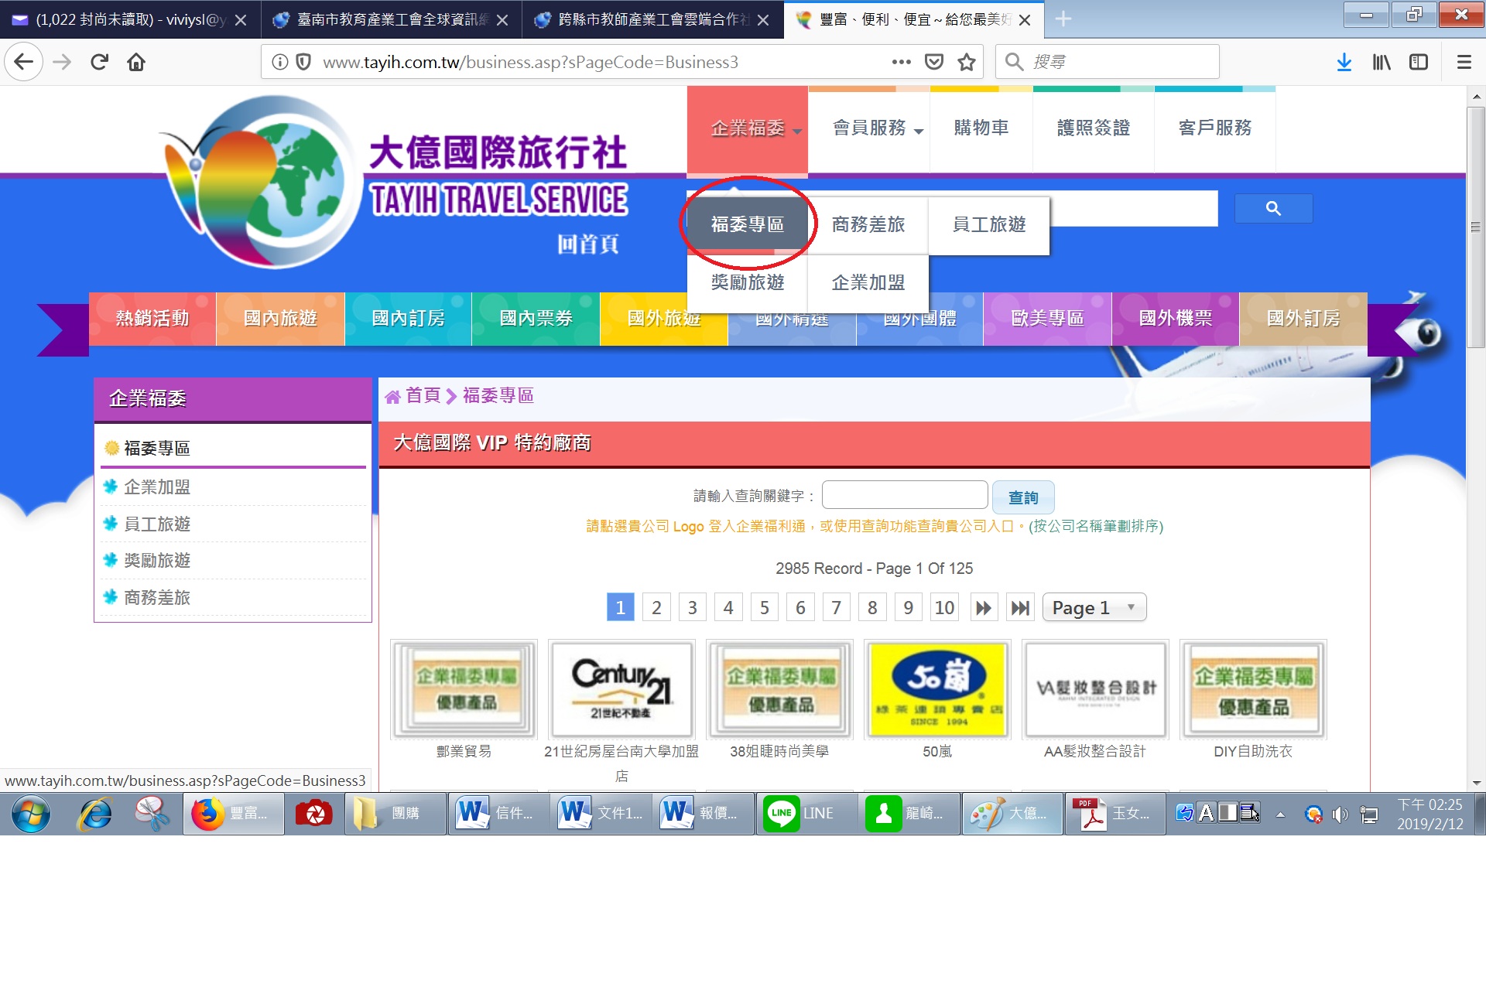
Task: Open a new browser tab with plus
Action: pyautogui.click(x=1063, y=19)
